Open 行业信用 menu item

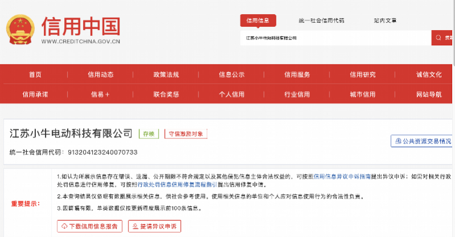pyautogui.click(x=297, y=94)
